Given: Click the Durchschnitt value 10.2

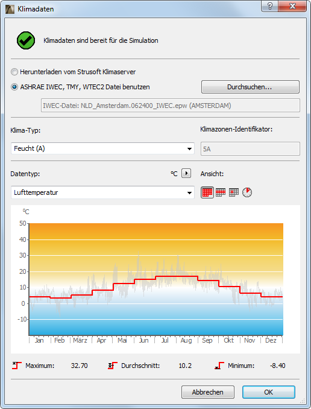Looking at the screenshot, I should coord(185,366).
